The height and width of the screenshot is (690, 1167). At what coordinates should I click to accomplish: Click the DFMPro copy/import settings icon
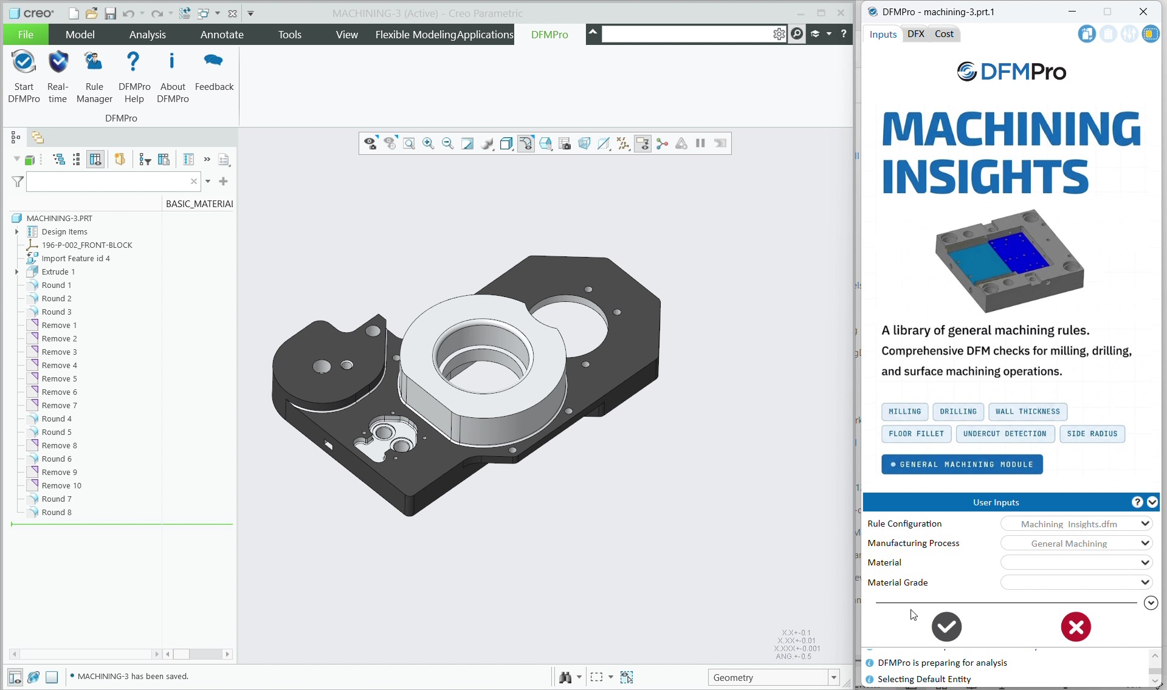(1087, 34)
